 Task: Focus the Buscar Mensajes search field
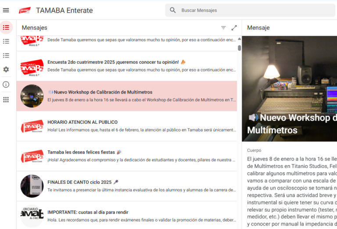coord(255,10)
